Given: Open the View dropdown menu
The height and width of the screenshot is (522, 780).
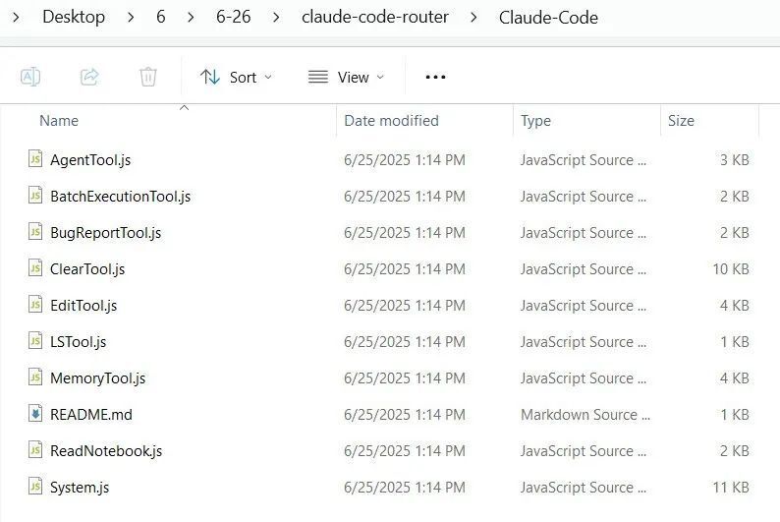Looking at the screenshot, I should pos(346,77).
